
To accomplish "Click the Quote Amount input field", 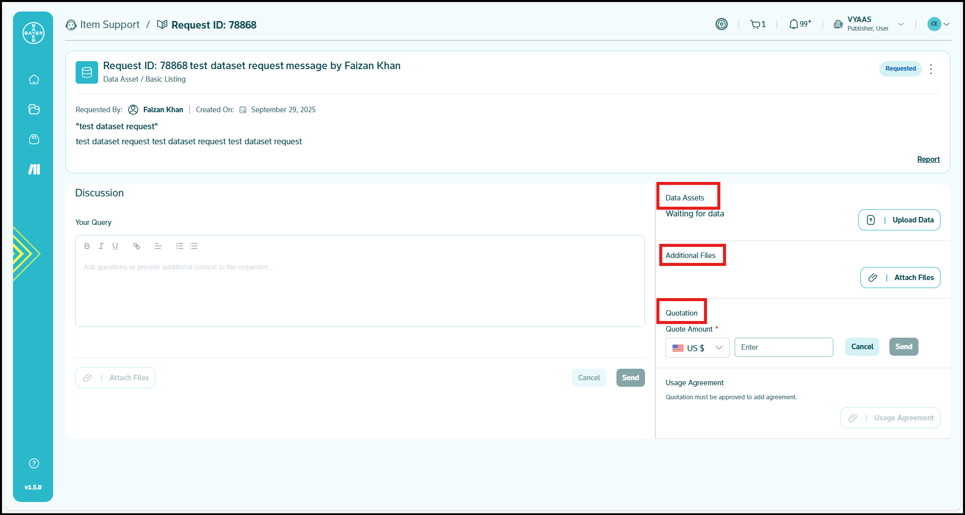I will point(783,347).
